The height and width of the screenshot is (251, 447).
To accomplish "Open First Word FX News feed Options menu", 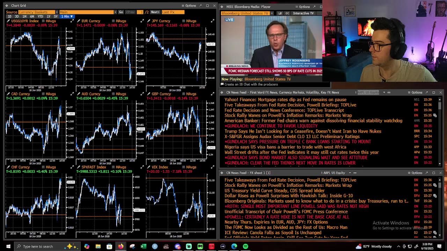I will (x=415, y=92).
